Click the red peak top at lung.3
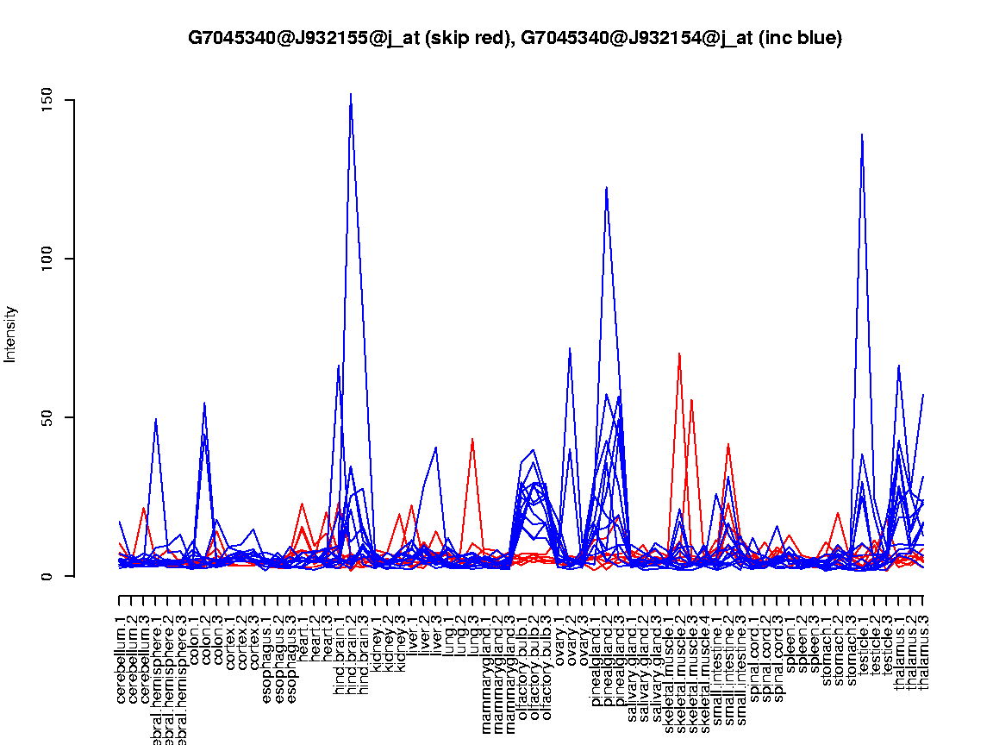Viewport: 993px width, 745px height. pos(472,439)
